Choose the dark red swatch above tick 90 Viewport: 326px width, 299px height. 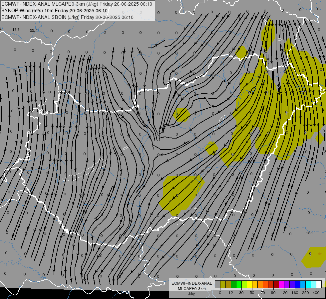click(x=276, y=284)
